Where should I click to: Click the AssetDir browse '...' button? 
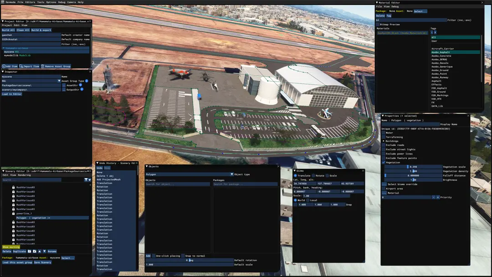pos(64,85)
